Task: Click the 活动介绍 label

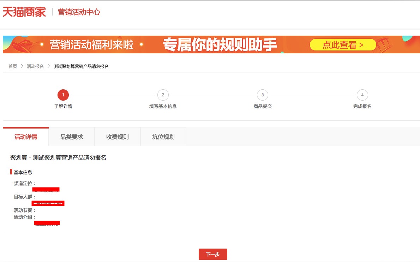Action: click(x=24, y=217)
